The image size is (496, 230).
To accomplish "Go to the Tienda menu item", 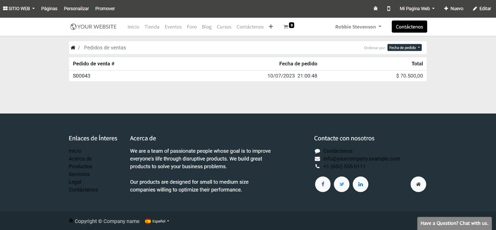I will [x=152, y=27].
